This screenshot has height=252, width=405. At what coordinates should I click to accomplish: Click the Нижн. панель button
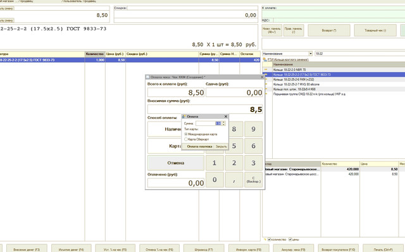(271, 30)
